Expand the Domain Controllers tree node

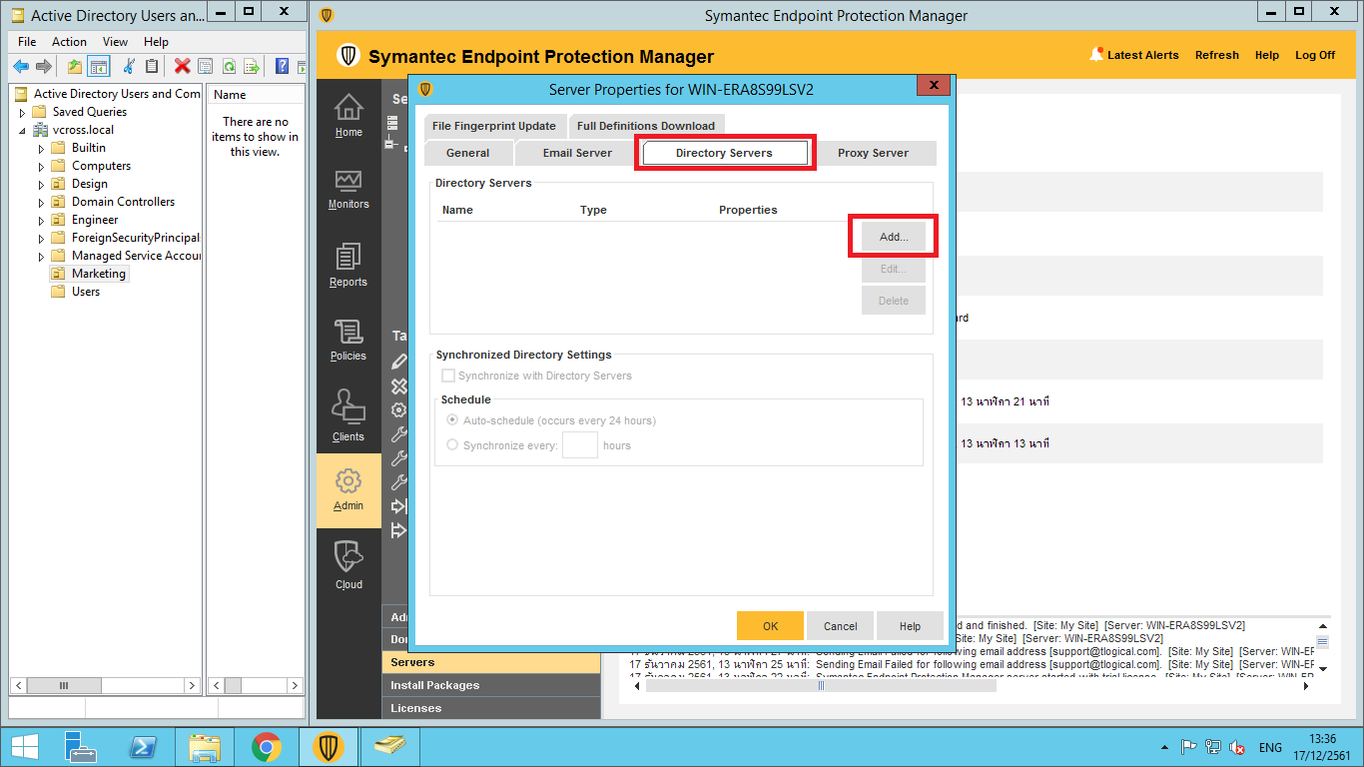(x=42, y=203)
